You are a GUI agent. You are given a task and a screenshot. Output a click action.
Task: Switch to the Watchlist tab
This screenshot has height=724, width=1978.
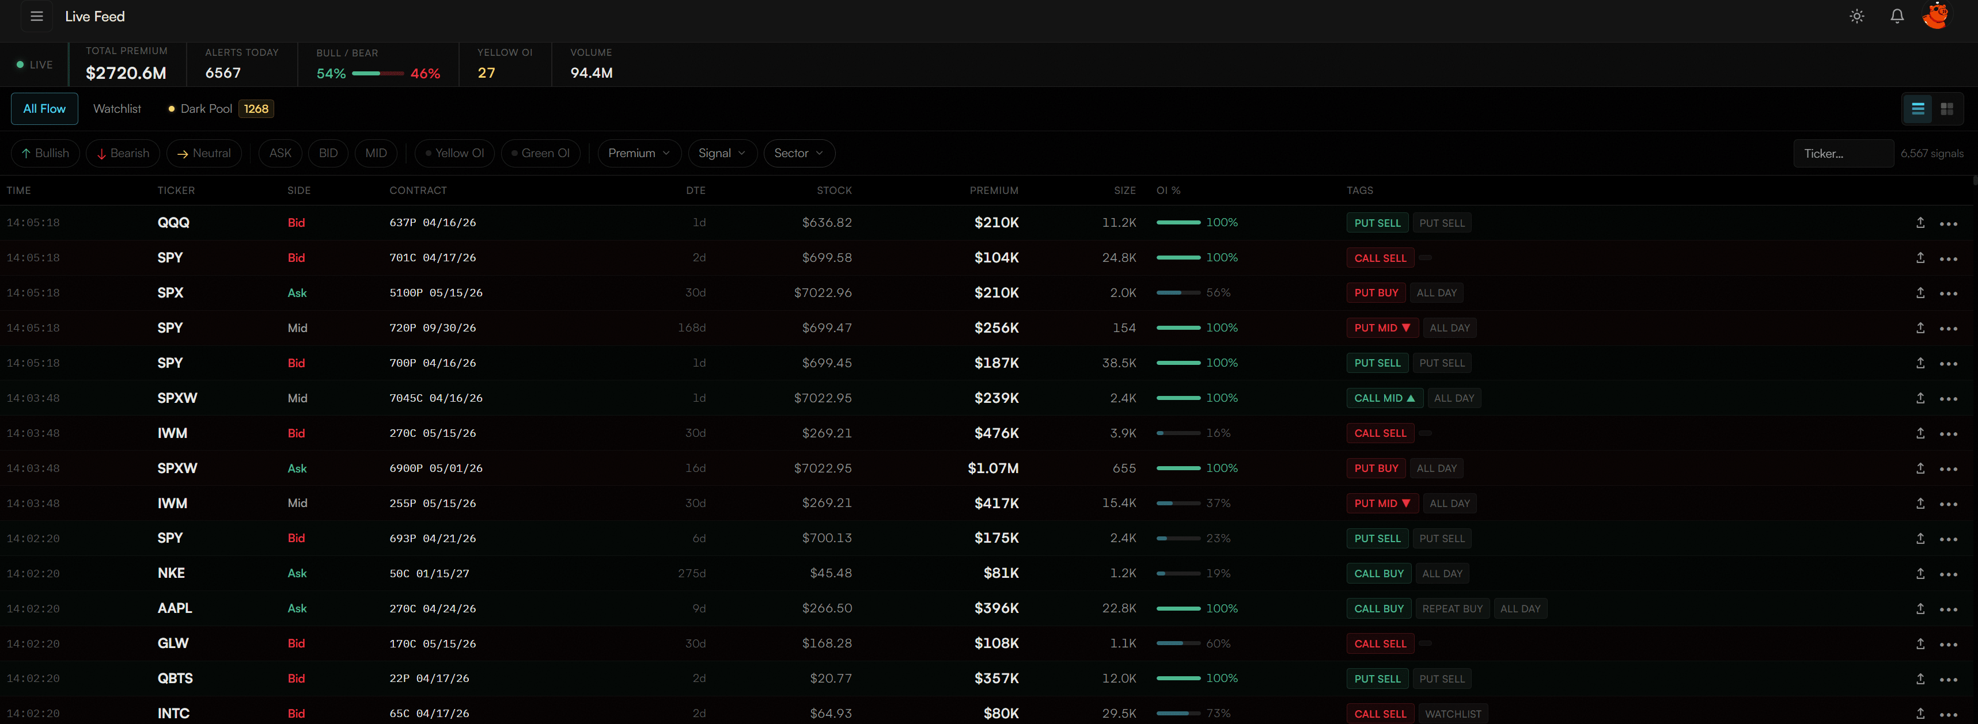click(x=117, y=108)
